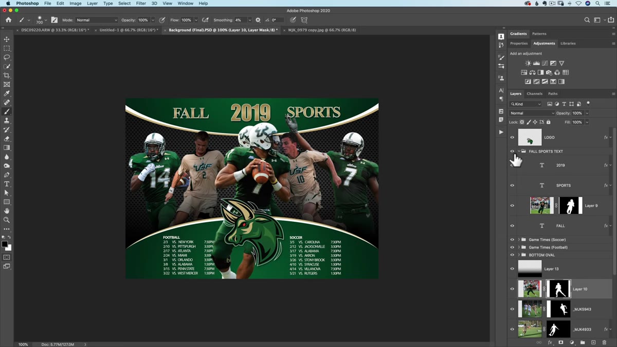Add a Curves adjustment
This screenshot has width=617, height=347.
(x=545, y=63)
